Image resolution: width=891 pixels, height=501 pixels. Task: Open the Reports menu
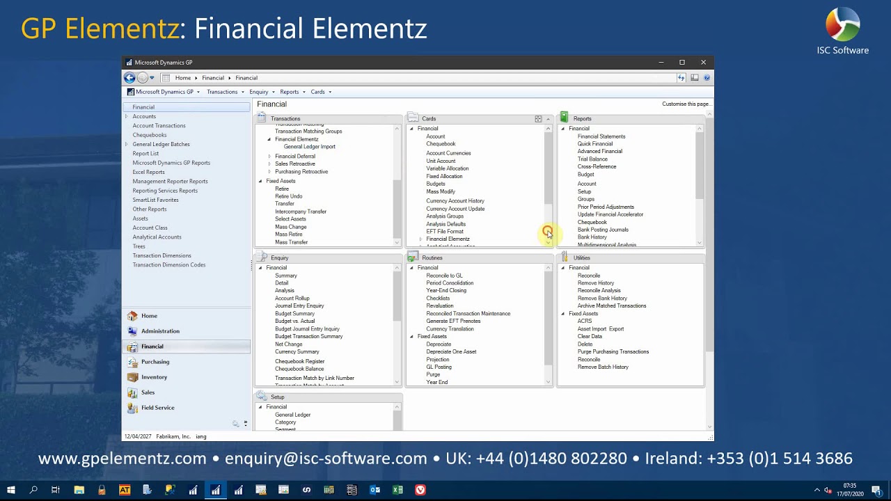pyautogui.click(x=292, y=92)
